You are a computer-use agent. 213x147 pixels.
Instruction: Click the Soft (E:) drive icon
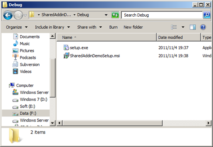click(x=16, y=107)
